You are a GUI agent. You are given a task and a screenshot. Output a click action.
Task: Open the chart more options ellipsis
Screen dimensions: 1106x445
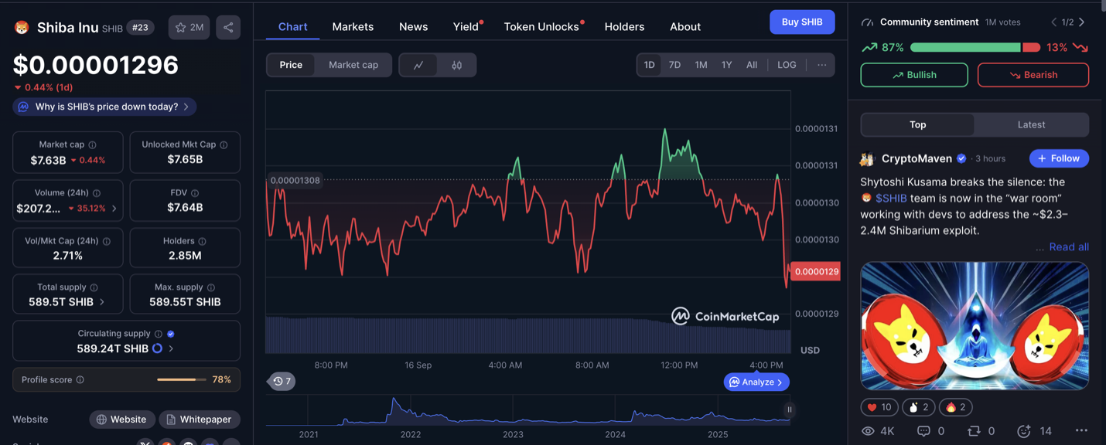point(821,65)
